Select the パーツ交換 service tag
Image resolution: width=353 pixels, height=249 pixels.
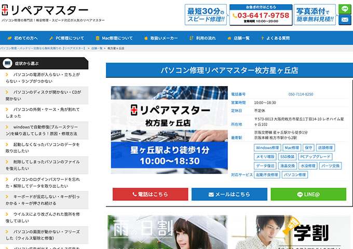pos(330,166)
